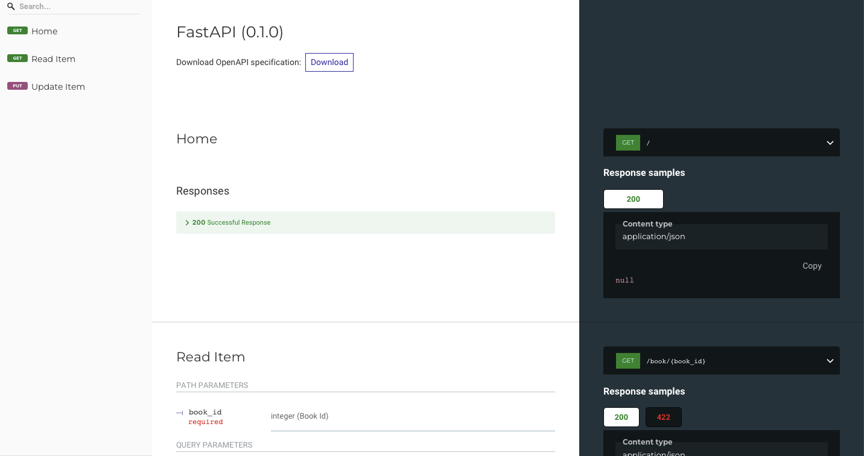Expand the 200 Successful Response row
The image size is (864, 456).
366,222
